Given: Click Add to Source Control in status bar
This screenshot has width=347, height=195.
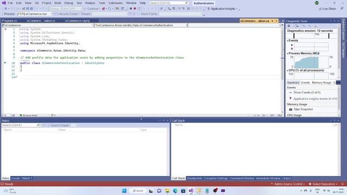Looking at the screenshot, I should click(288, 184).
